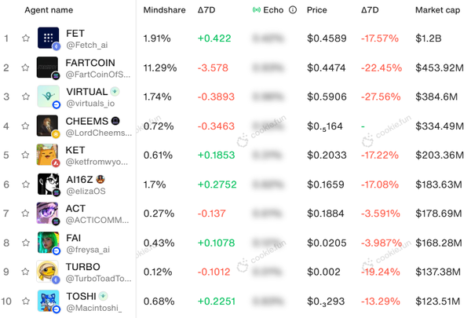Image resolution: width=471 pixels, height=318 pixels.
Task: Click the Price column header
Action: [x=317, y=10]
